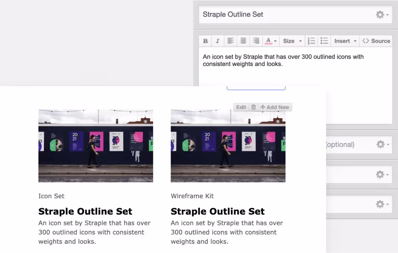Click Edit on the item toolbar
398x253 pixels.
pos(241,107)
